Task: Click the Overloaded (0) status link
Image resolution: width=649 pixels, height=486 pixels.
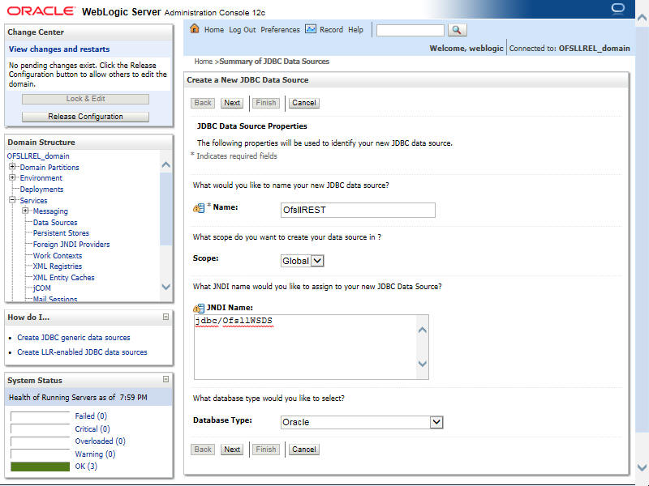Action: coord(100,441)
